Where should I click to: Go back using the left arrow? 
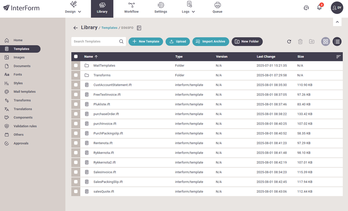[76, 28]
